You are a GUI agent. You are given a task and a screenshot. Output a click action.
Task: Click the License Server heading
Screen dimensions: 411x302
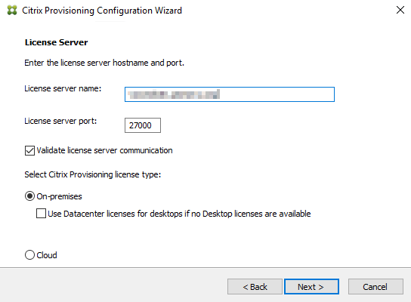56,42
